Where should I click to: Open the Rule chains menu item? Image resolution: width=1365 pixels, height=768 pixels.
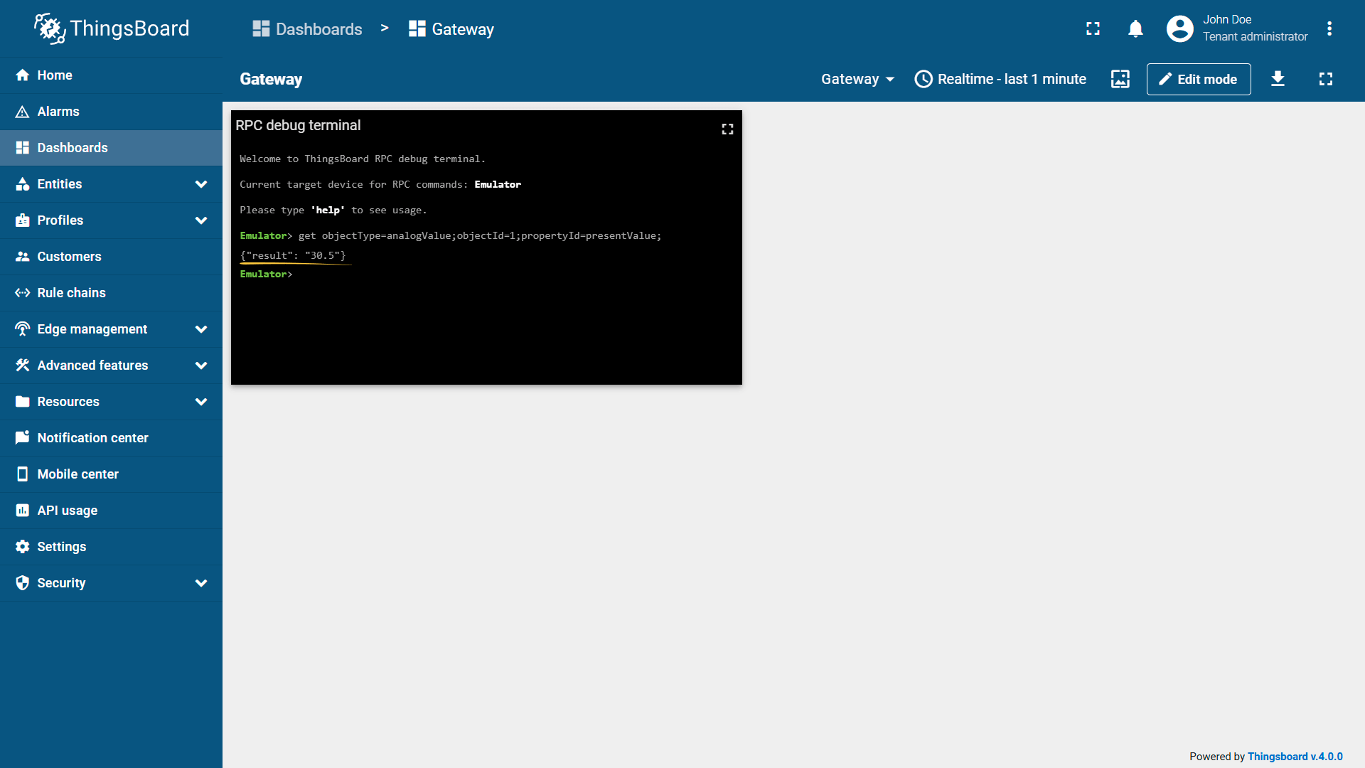[x=71, y=293]
